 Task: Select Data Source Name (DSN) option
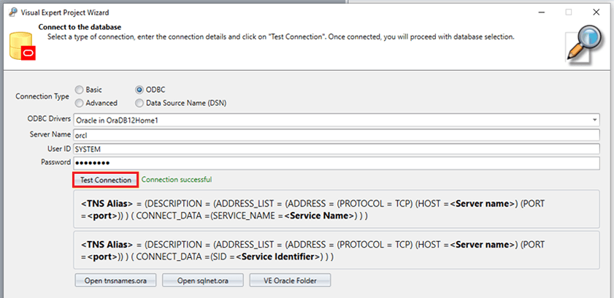coord(140,103)
